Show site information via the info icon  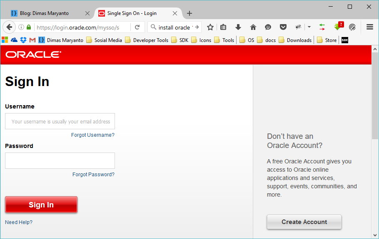[21, 27]
